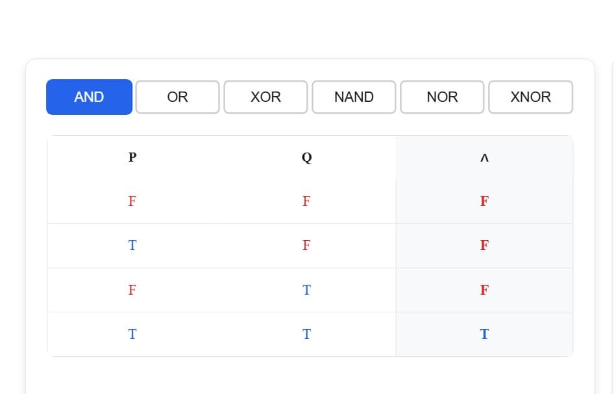
Task: Click bold result F in third row
Action: coord(484,289)
